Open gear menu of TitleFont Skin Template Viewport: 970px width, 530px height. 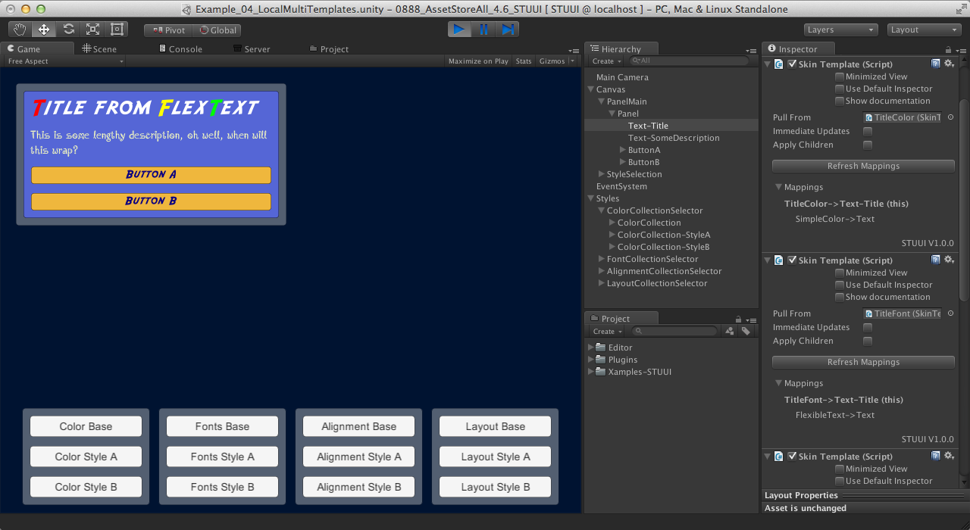949,260
